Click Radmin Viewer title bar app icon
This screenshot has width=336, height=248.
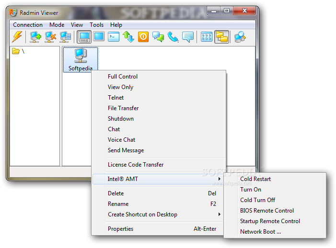coord(13,12)
